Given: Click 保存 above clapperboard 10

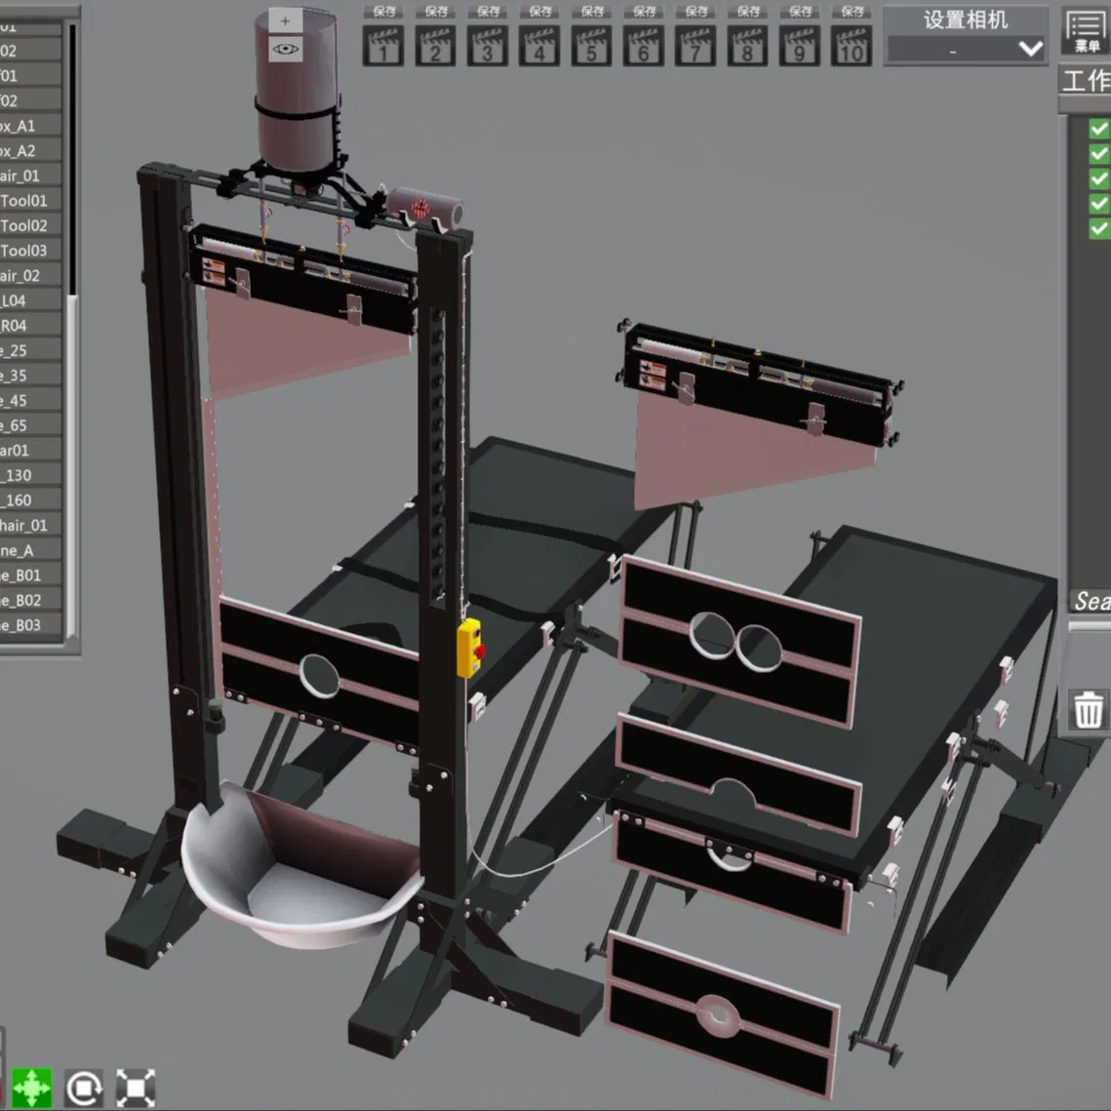Looking at the screenshot, I should pyautogui.click(x=851, y=12).
